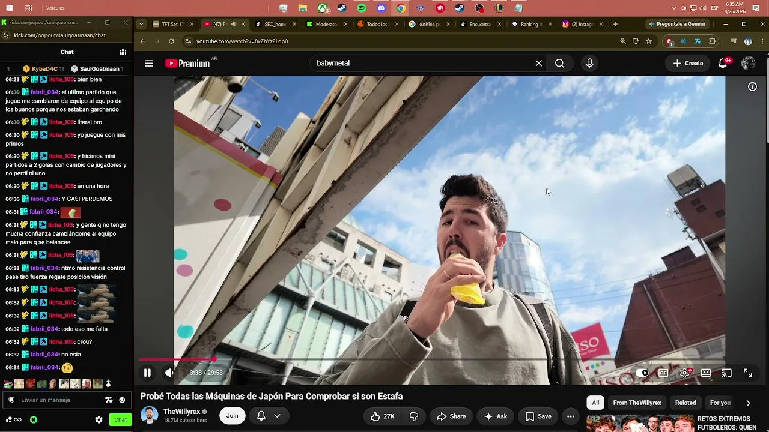Mute the video volume

169,373
